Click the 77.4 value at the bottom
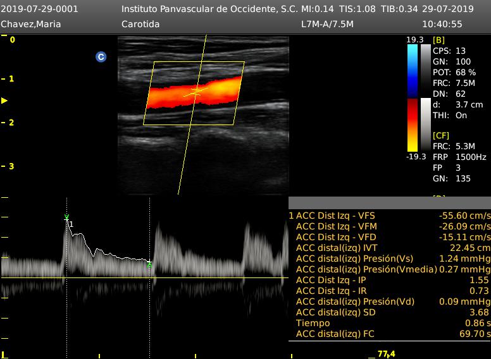This screenshot has width=491, height=359. pos(387,354)
